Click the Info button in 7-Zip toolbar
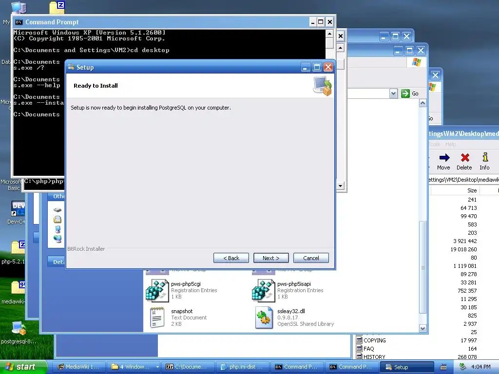 (x=484, y=162)
